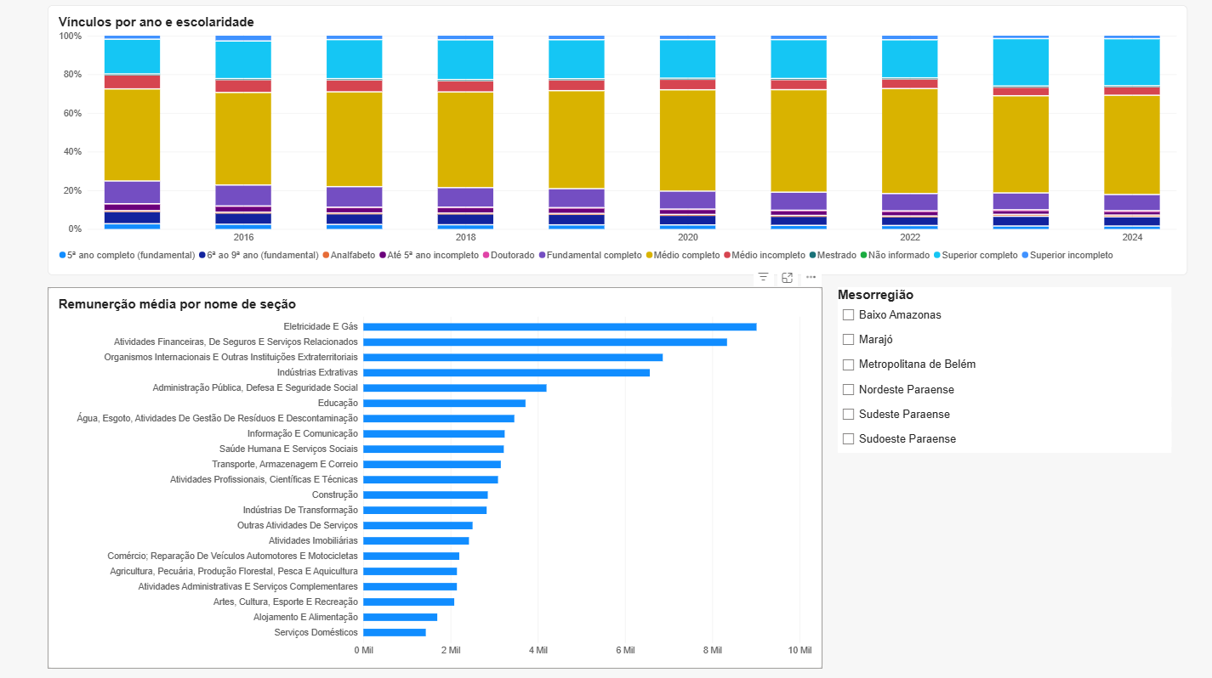Click the 2016 stacked column's Médio completo segment
This screenshot has height=678, width=1212.
(x=243, y=138)
